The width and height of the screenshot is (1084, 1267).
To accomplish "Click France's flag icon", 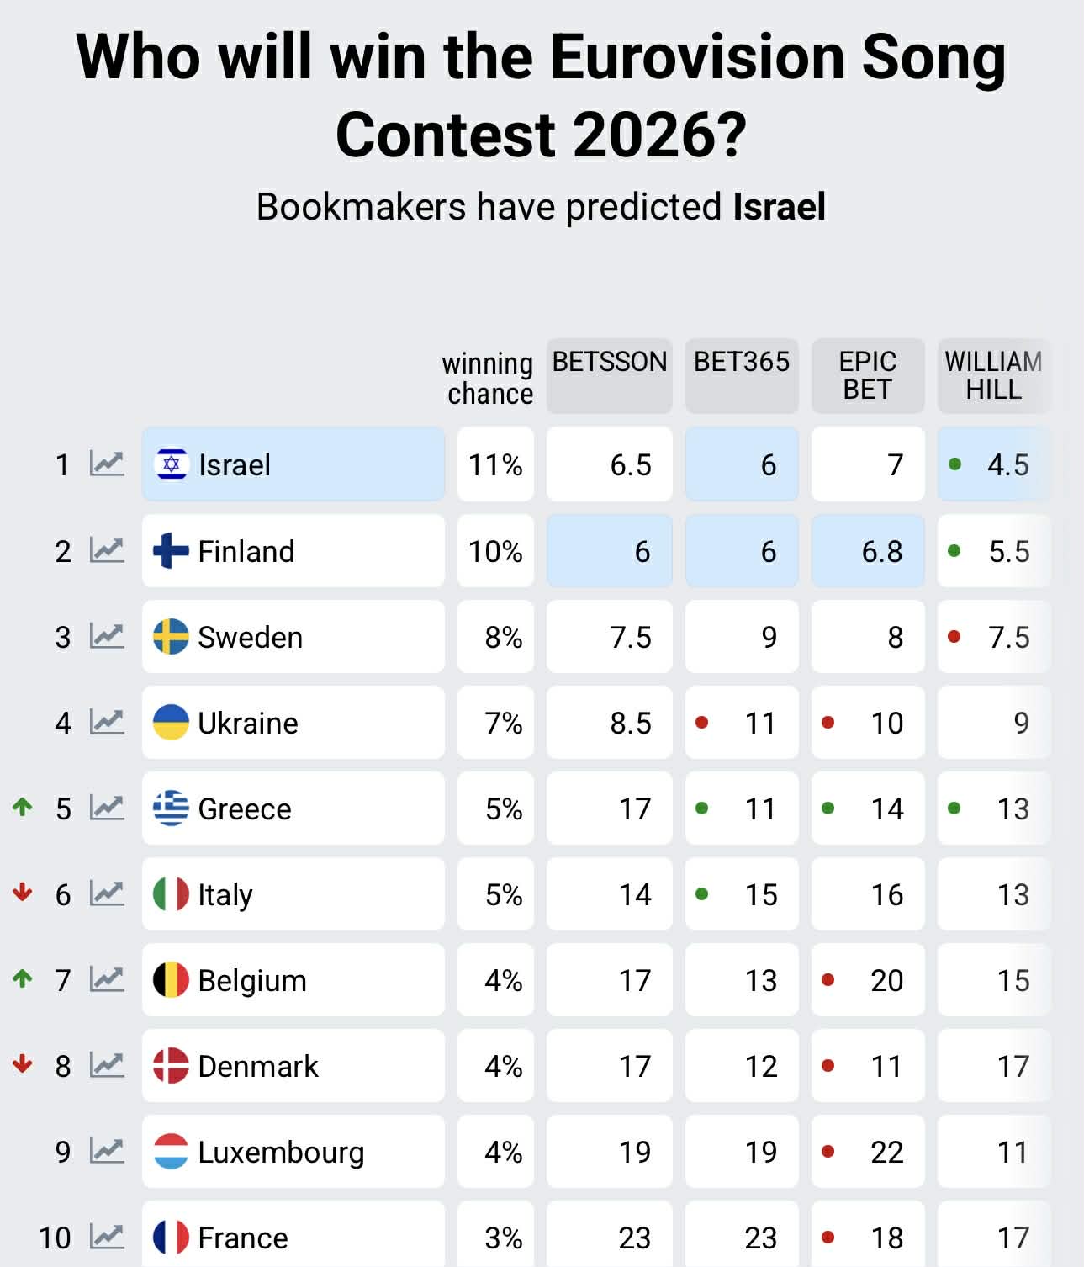I will click(171, 1237).
